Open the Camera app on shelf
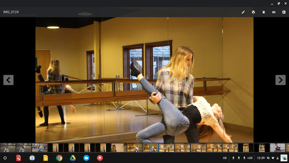Image resolution: width=289 pixels, height=163 pixels. 32,158
